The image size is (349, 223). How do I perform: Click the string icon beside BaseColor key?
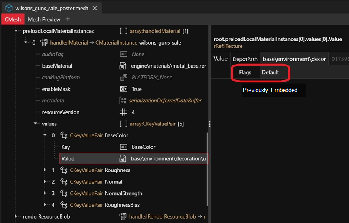tap(124, 147)
